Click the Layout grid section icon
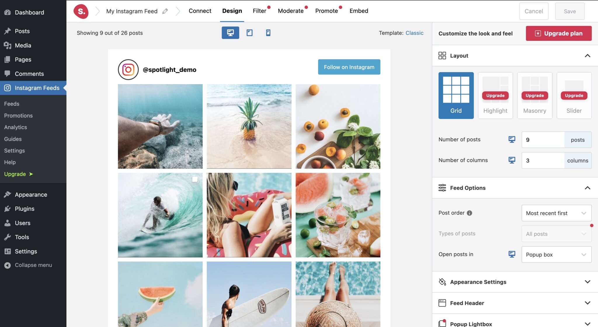This screenshot has width=598, height=327. (442, 55)
